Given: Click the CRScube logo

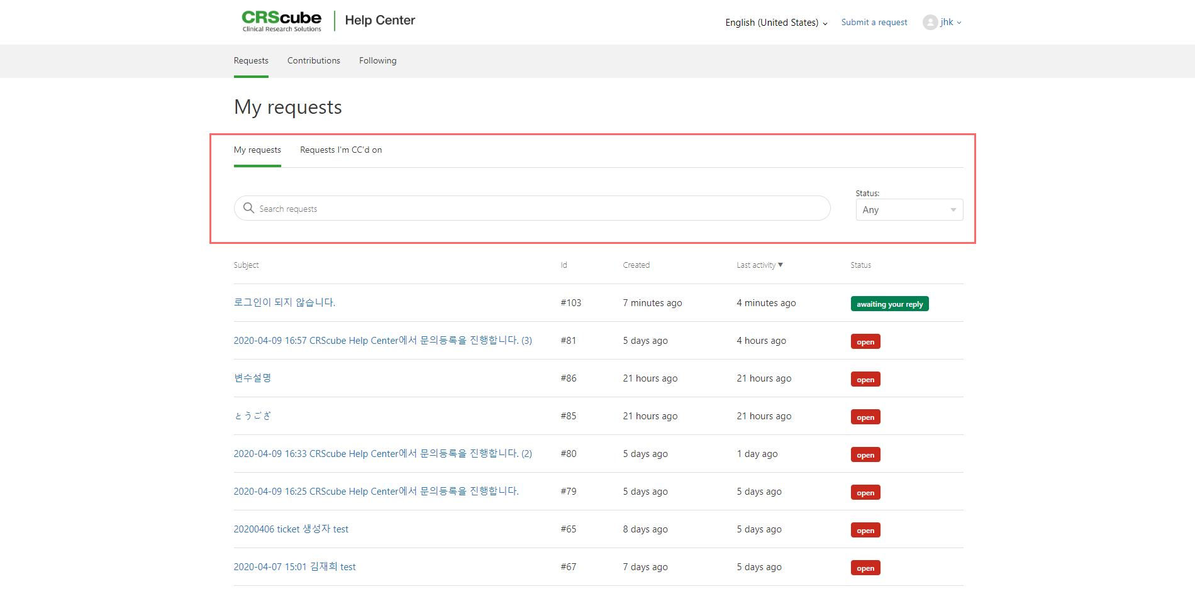Looking at the screenshot, I should pyautogui.click(x=281, y=21).
